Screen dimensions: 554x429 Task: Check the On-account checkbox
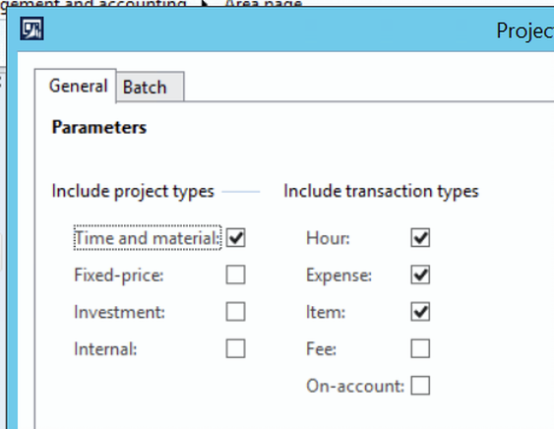tap(420, 386)
